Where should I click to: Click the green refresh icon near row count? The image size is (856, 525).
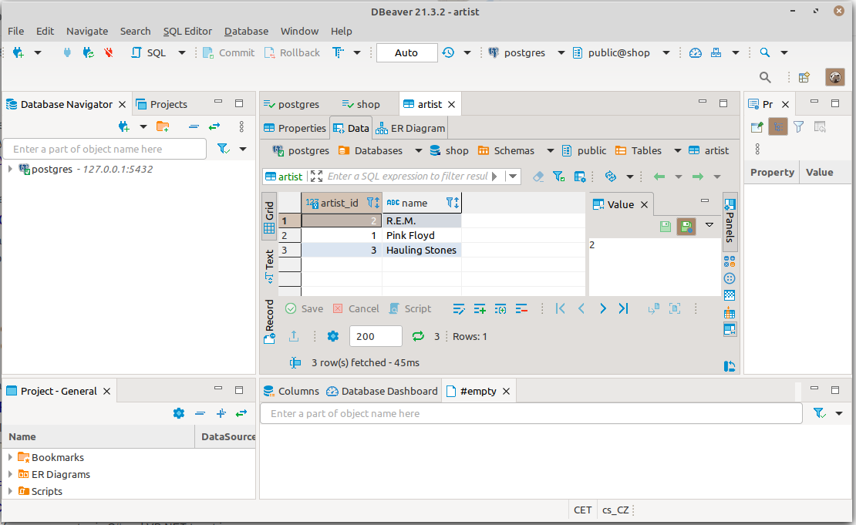tap(418, 336)
